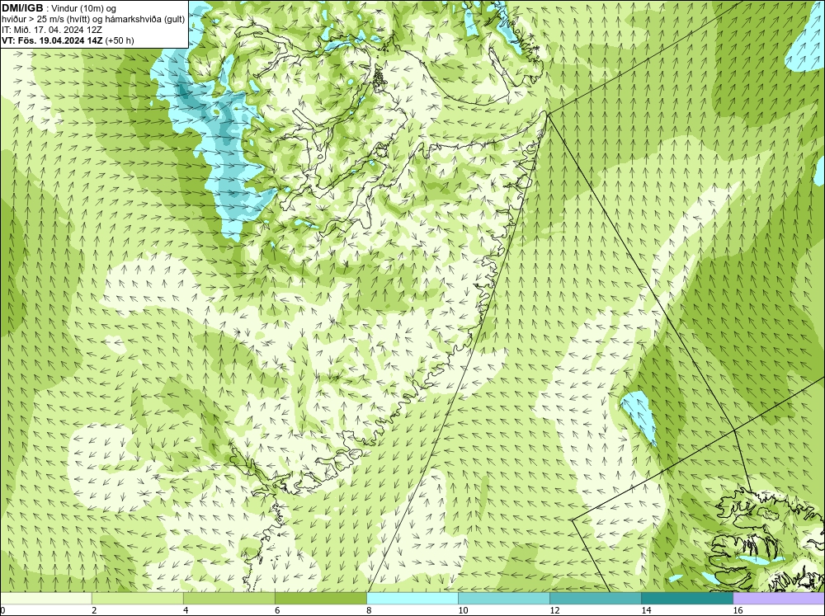825x616 pixels.
Task: Click the legend scale label "2"
Action: point(94,610)
